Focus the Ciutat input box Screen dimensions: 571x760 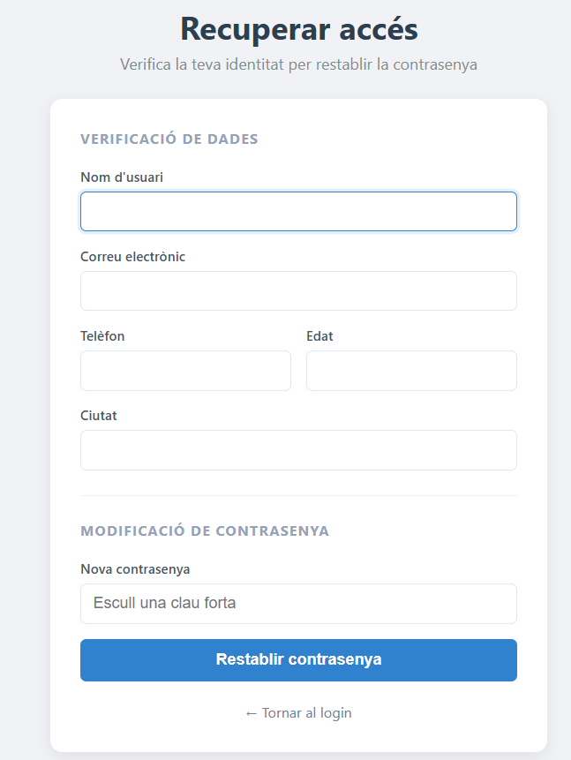pyautogui.click(x=298, y=450)
